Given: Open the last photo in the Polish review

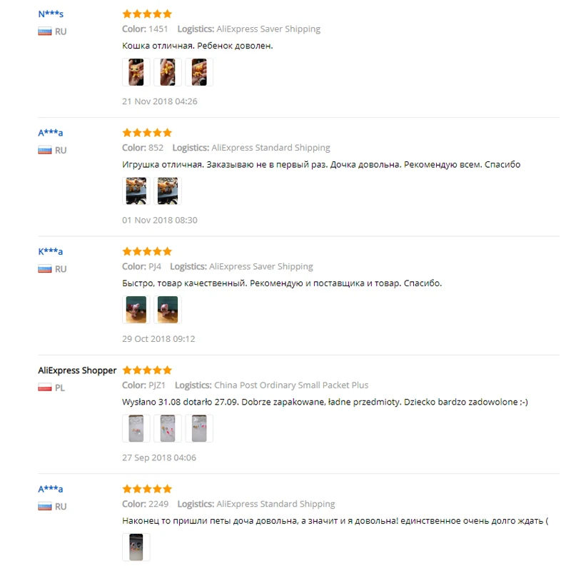Looking at the screenshot, I should click(x=199, y=428).
